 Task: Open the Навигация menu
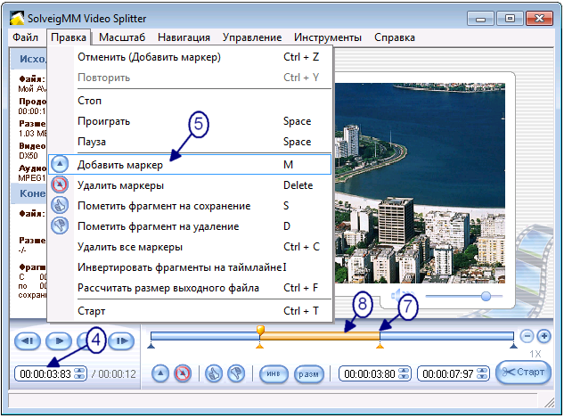point(184,37)
